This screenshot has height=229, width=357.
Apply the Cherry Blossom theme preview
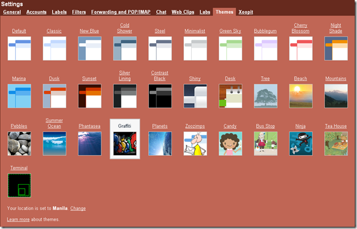[301, 48]
